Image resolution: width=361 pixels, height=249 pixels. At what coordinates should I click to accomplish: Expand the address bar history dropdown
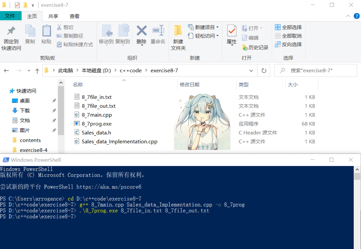tap(251, 71)
